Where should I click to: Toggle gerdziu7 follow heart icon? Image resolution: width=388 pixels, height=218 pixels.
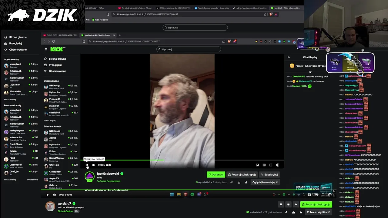click(288, 204)
